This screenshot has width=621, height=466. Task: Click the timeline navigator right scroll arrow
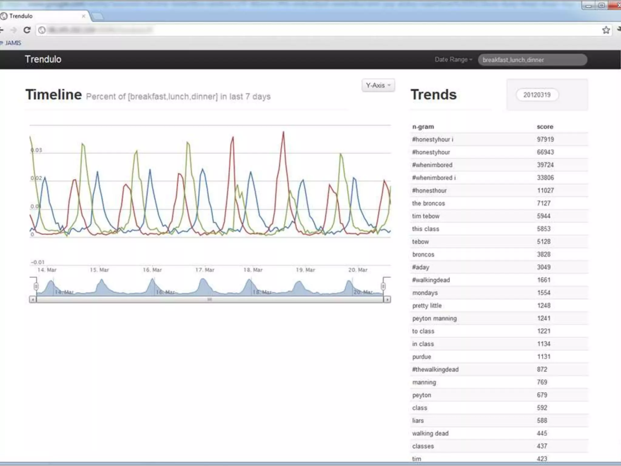click(x=387, y=300)
